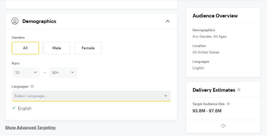Open the minimum age dropdown showing 13
Viewport: 267px width, 136px height.
(x=26, y=72)
